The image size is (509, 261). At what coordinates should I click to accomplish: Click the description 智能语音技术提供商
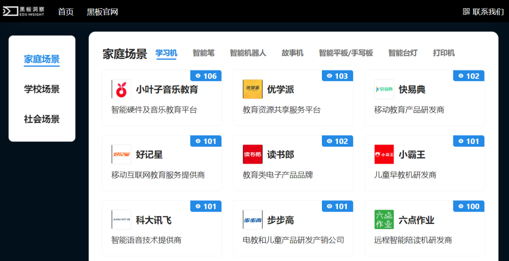147,240
